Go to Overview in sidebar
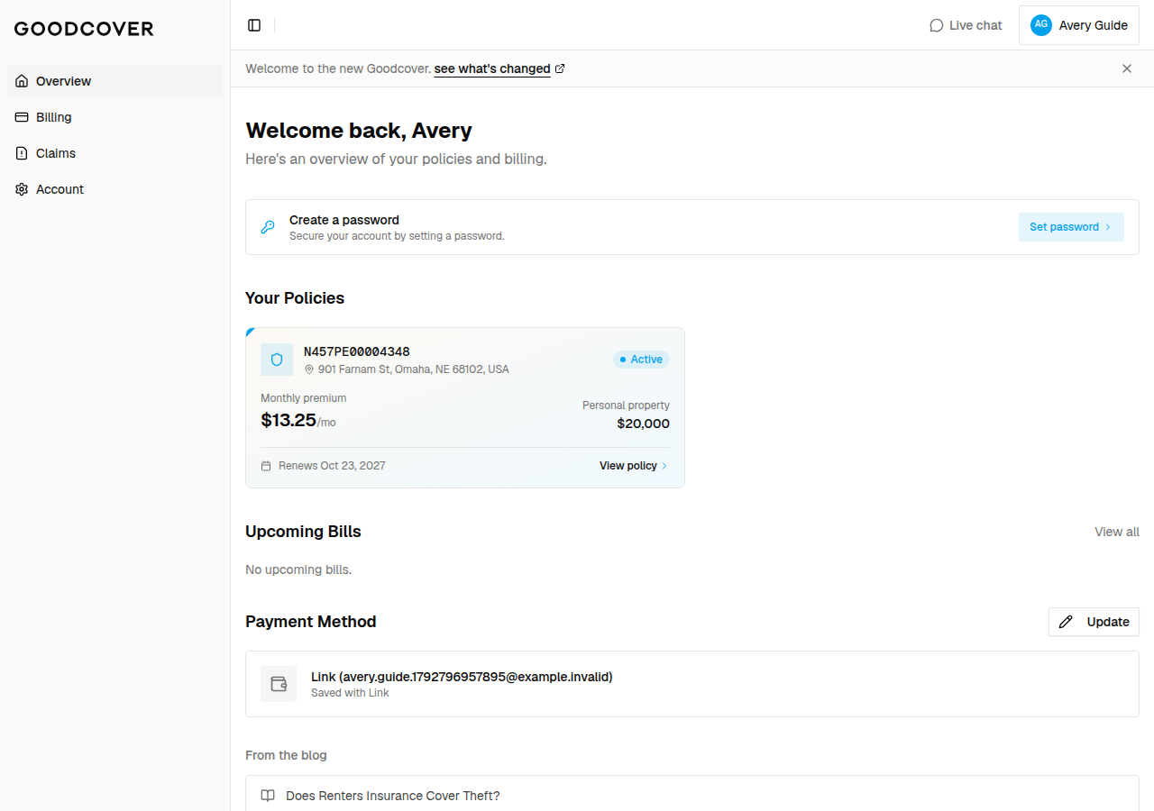 tap(114, 81)
